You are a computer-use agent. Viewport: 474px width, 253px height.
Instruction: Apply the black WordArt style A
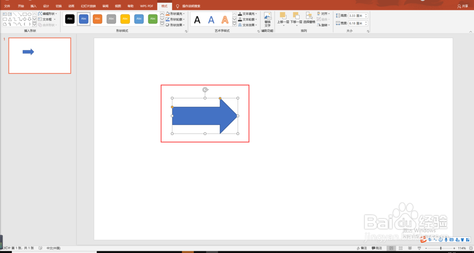point(197,20)
